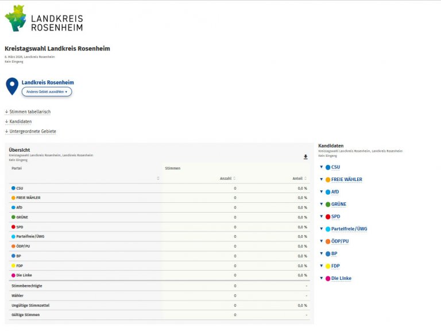Open the 'Anderes Gebiet auswählen' dropdown
Image resolution: width=441 pixels, height=331 pixels.
tap(47, 92)
